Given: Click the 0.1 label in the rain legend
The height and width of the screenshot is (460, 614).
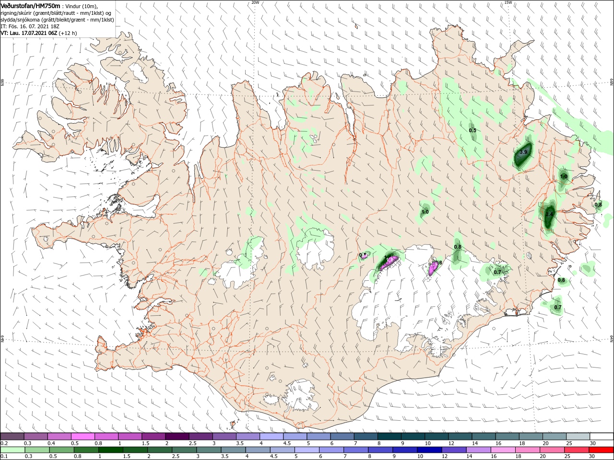Looking at the screenshot, I should point(4,457).
